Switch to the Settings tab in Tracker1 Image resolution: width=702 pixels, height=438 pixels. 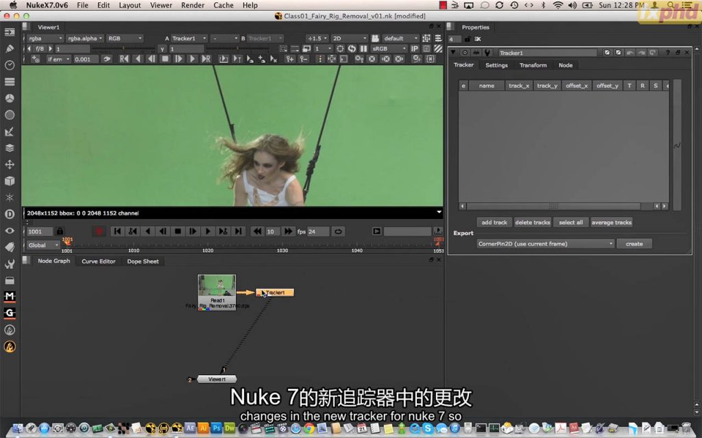point(496,65)
